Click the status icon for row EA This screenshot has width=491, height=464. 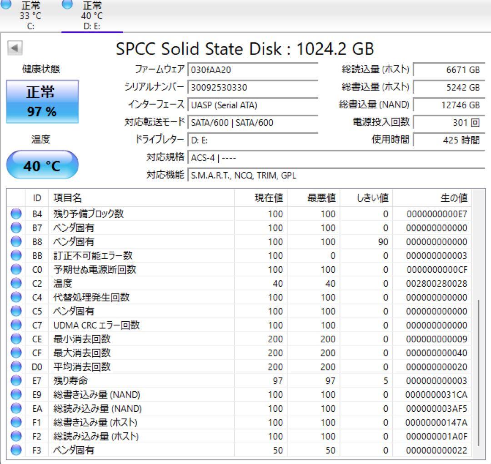[16, 409]
